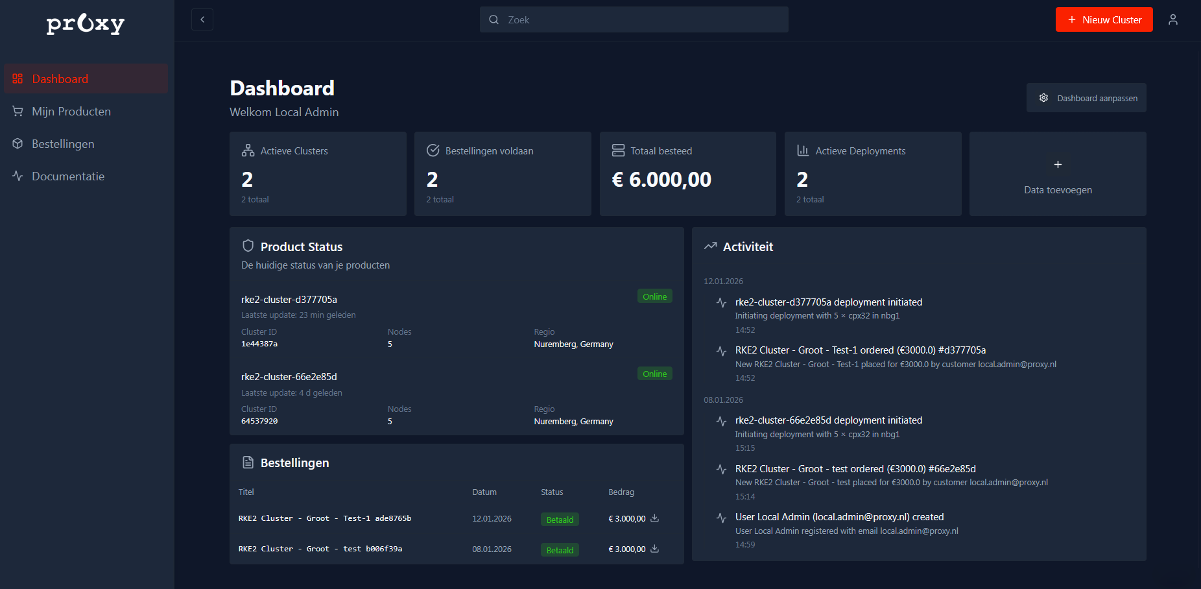This screenshot has width=1201, height=589.
Task: Open Documentatie using the activity icon
Action: (x=18, y=176)
